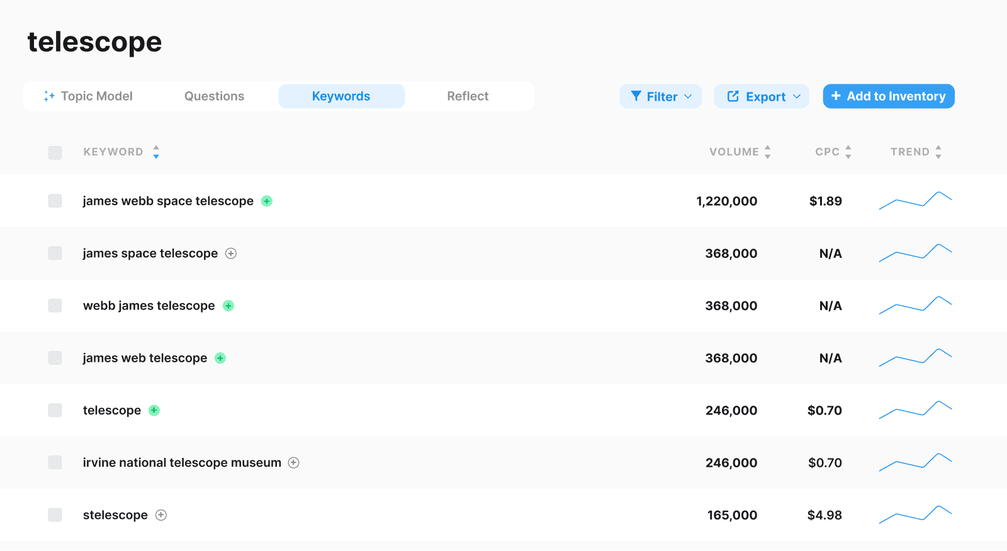1007x551 pixels.
Task: Click green plus beside telescope keyword
Action: point(154,410)
